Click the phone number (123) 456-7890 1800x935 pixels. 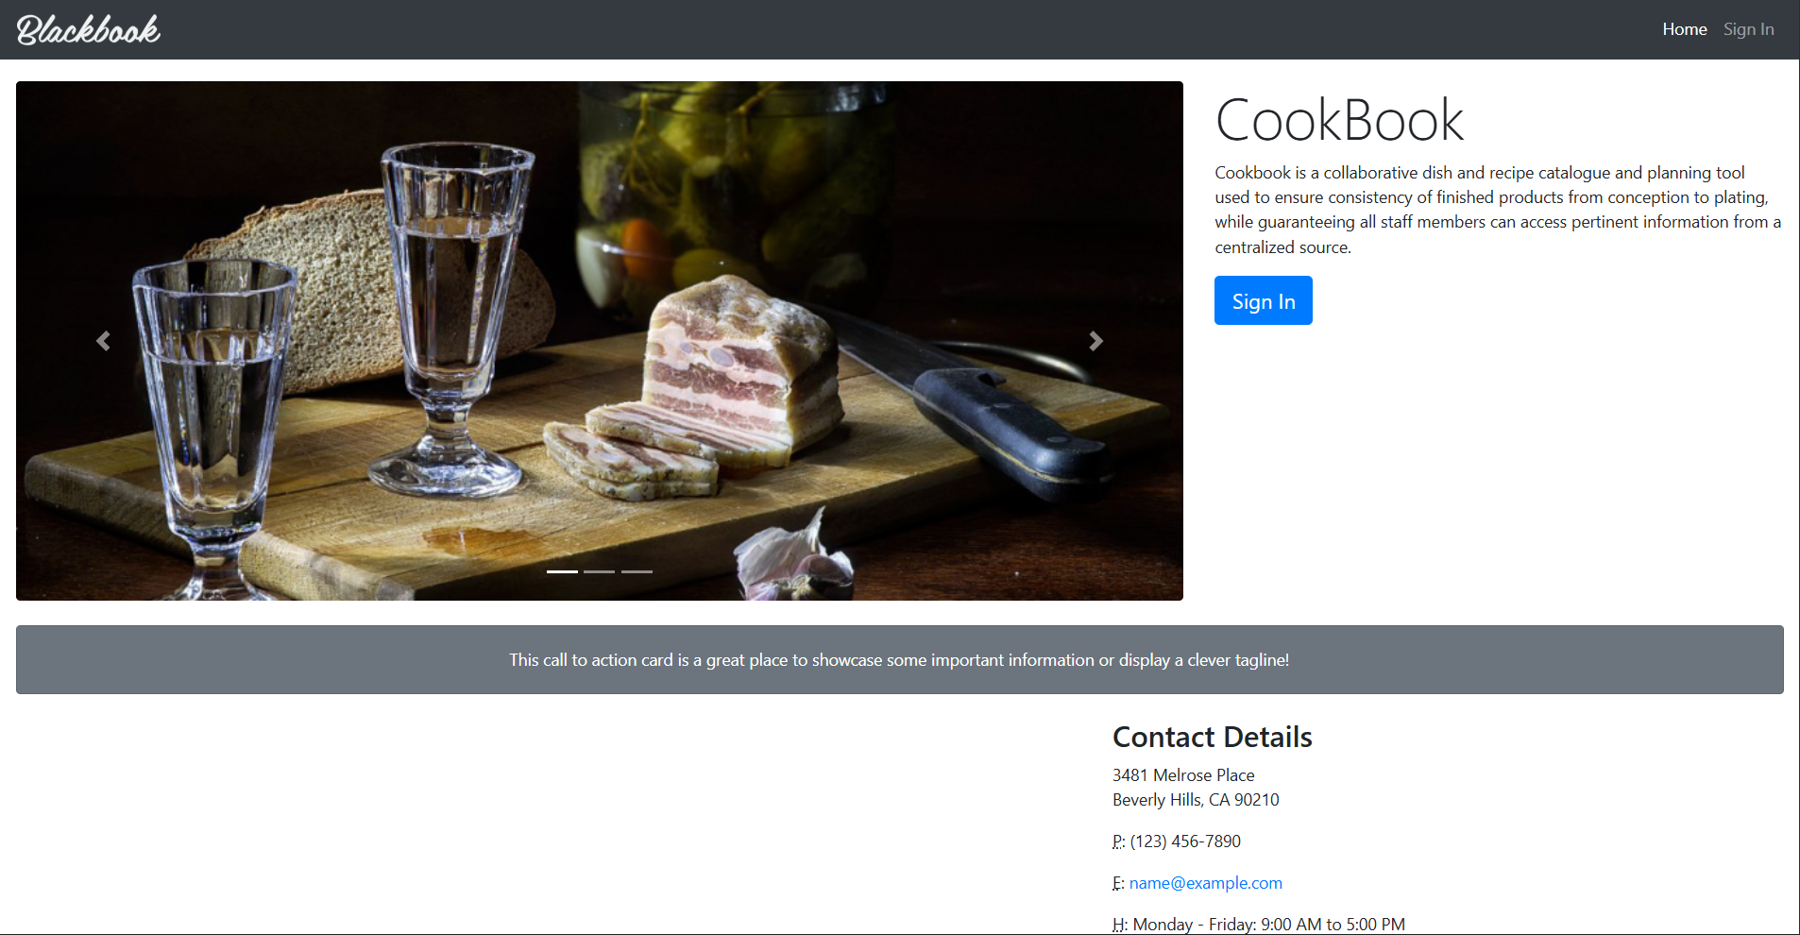click(x=1185, y=841)
